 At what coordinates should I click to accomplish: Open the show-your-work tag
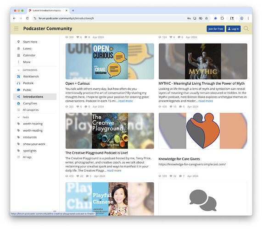[x=35, y=144]
